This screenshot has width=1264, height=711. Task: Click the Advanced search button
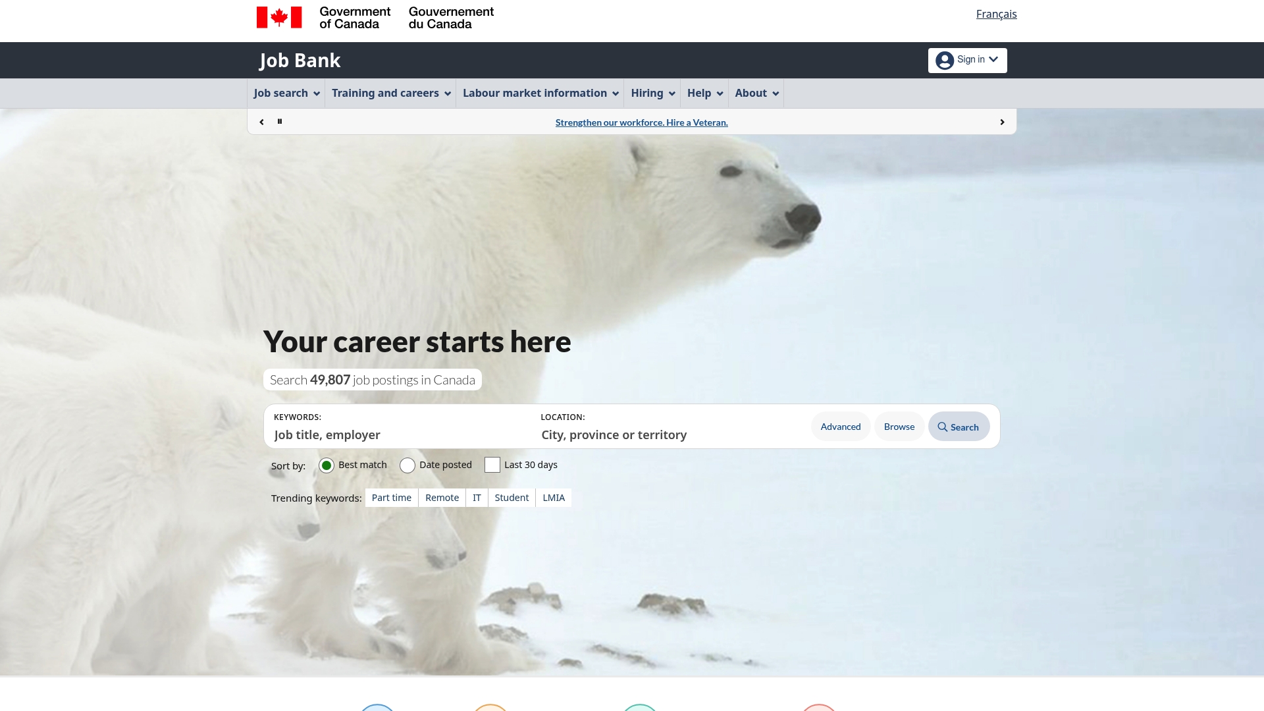click(840, 427)
